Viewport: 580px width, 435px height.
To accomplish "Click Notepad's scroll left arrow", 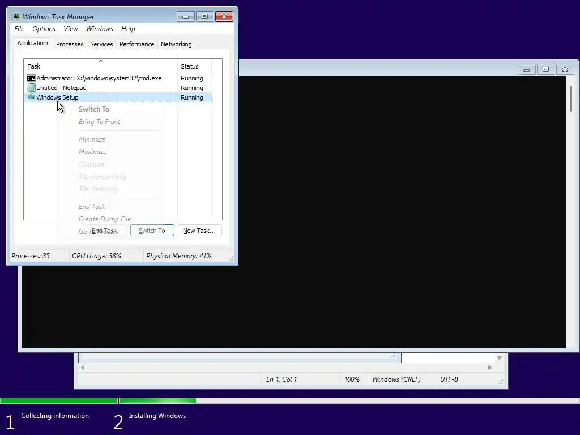I will pos(83,368).
